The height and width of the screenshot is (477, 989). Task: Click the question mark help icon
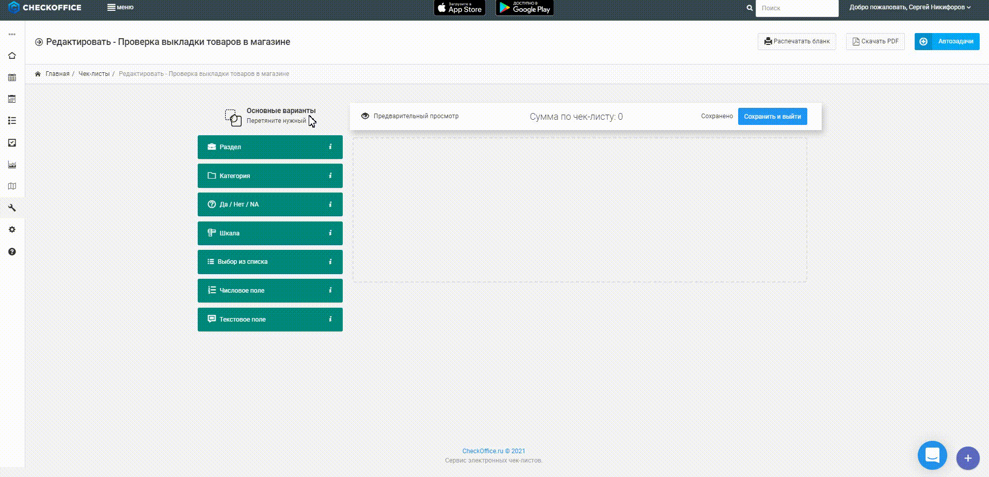point(12,252)
